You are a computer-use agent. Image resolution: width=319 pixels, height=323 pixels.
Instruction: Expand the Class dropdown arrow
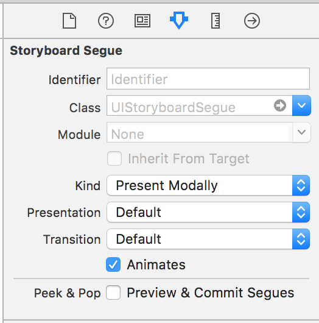(x=301, y=105)
